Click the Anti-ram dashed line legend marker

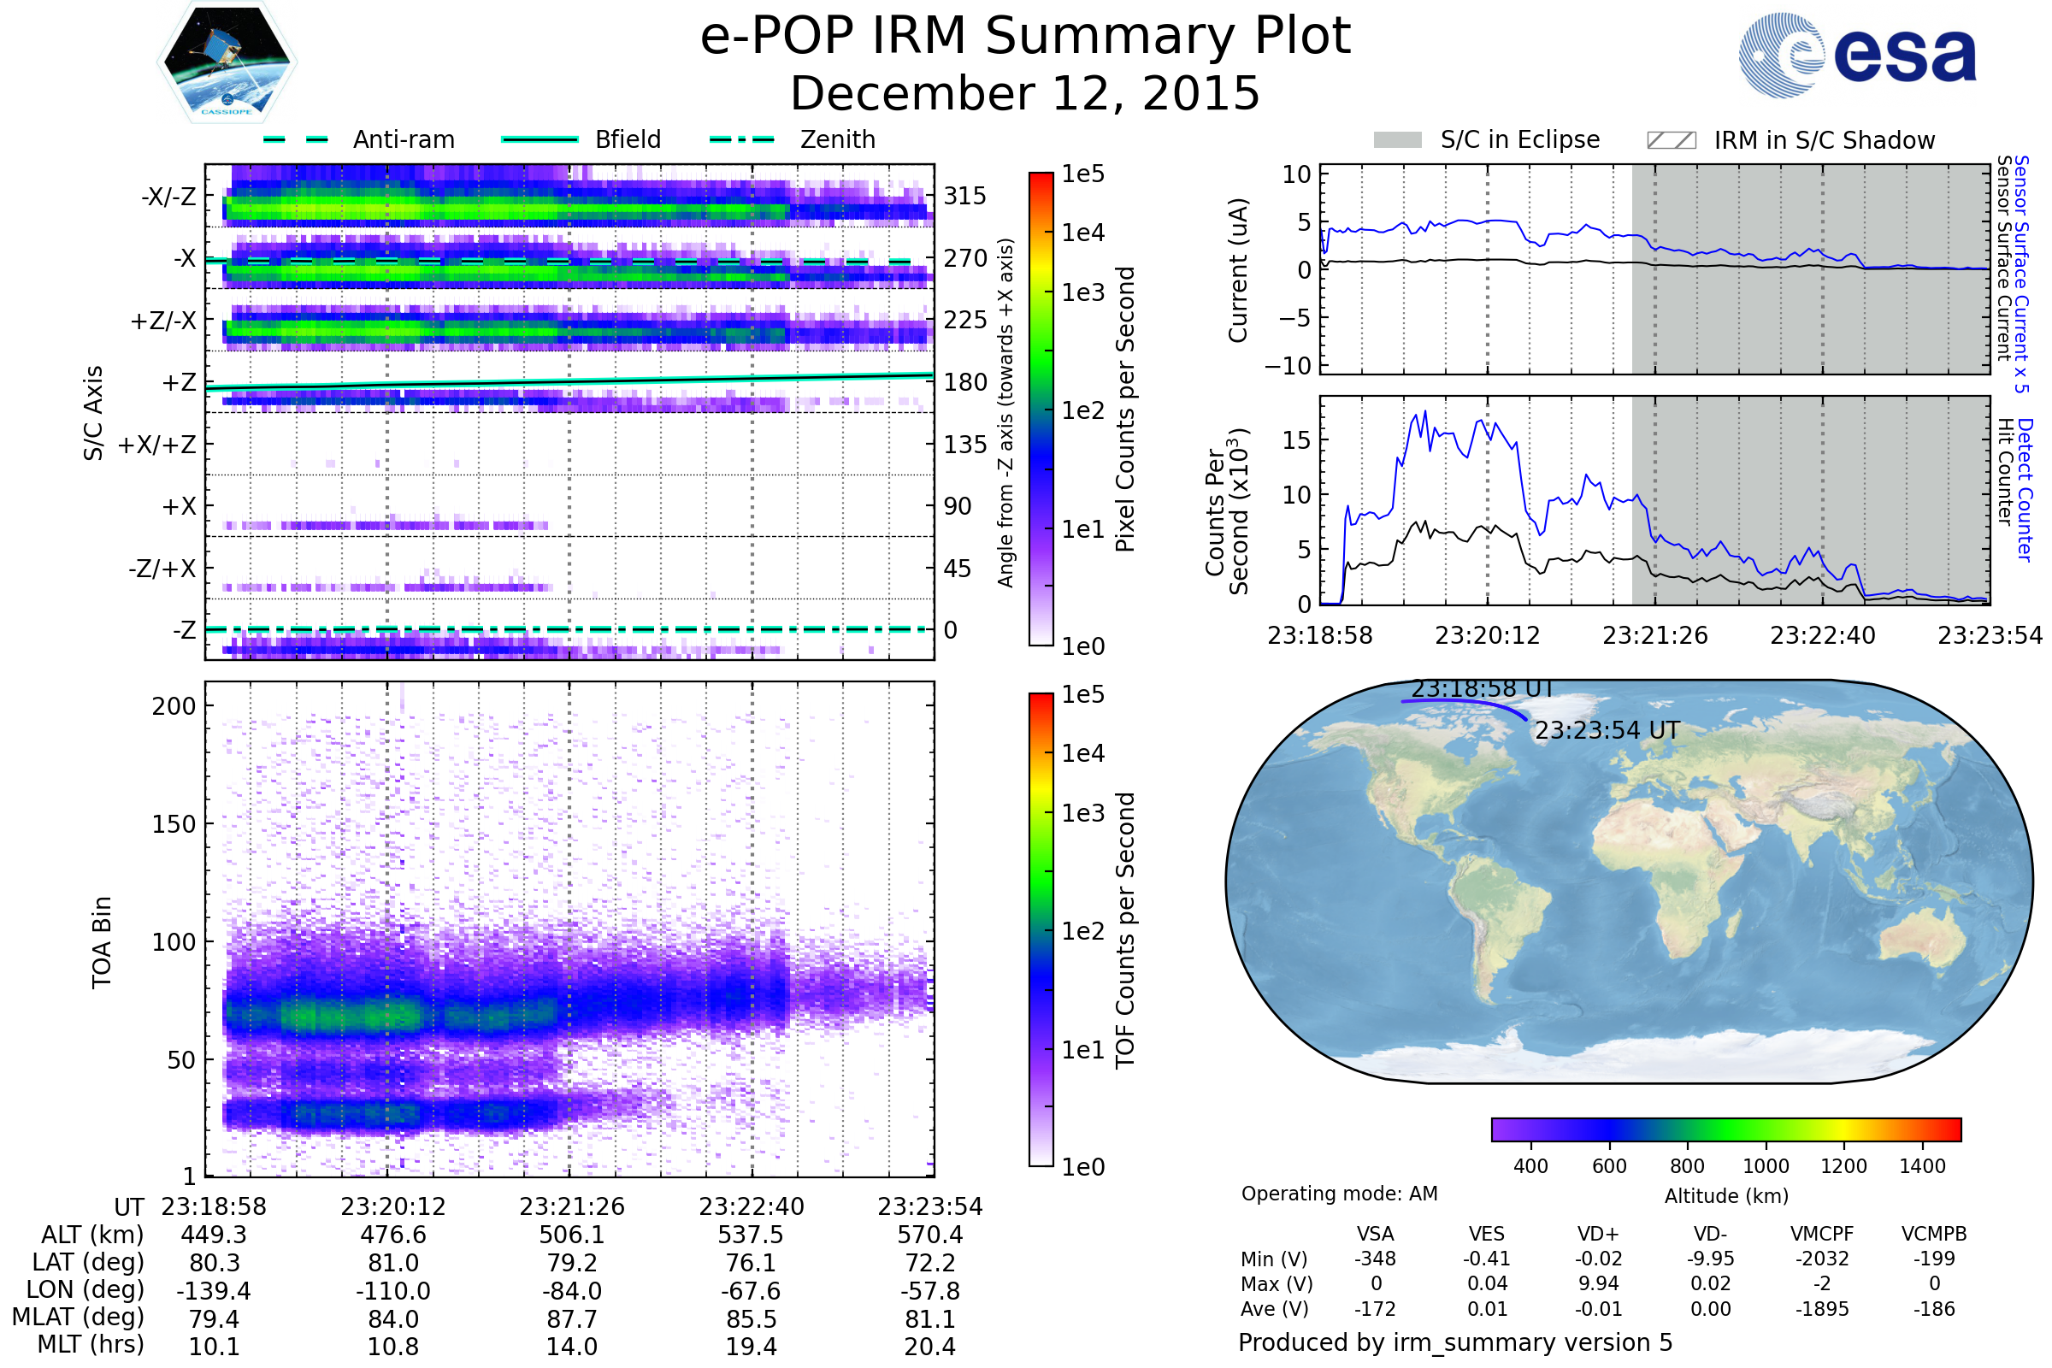[296, 139]
